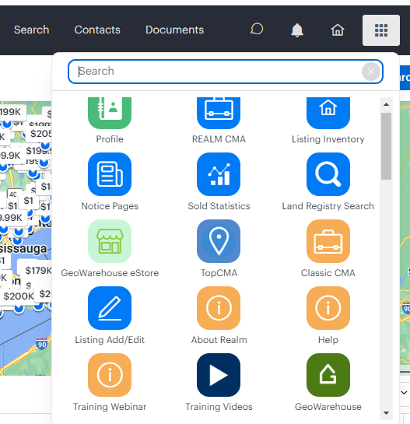Open the GeoWarehouse app

[328, 375]
